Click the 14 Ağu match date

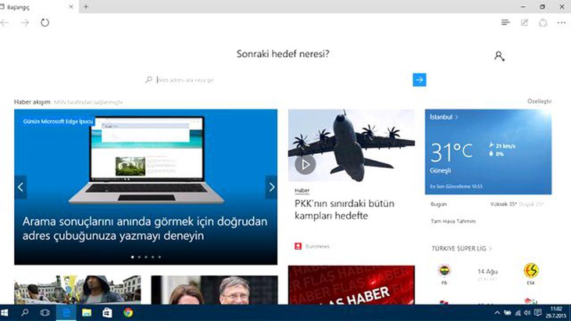click(x=488, y=271)
